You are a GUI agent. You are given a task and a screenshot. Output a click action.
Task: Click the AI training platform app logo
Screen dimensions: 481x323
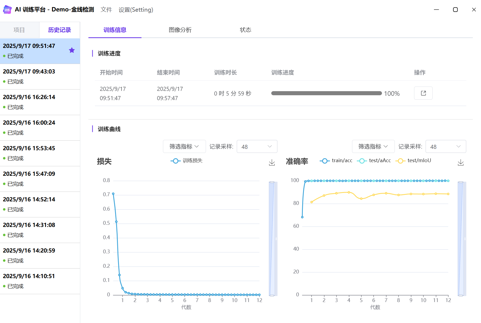point(7,10)
